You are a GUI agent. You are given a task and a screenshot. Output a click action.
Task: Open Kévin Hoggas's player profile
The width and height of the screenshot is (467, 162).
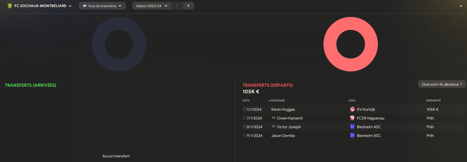point(283,109)
